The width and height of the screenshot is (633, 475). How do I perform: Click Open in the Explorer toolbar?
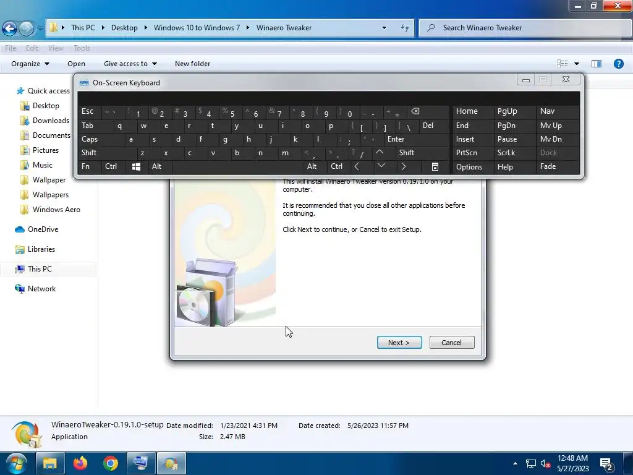(76, 64)
